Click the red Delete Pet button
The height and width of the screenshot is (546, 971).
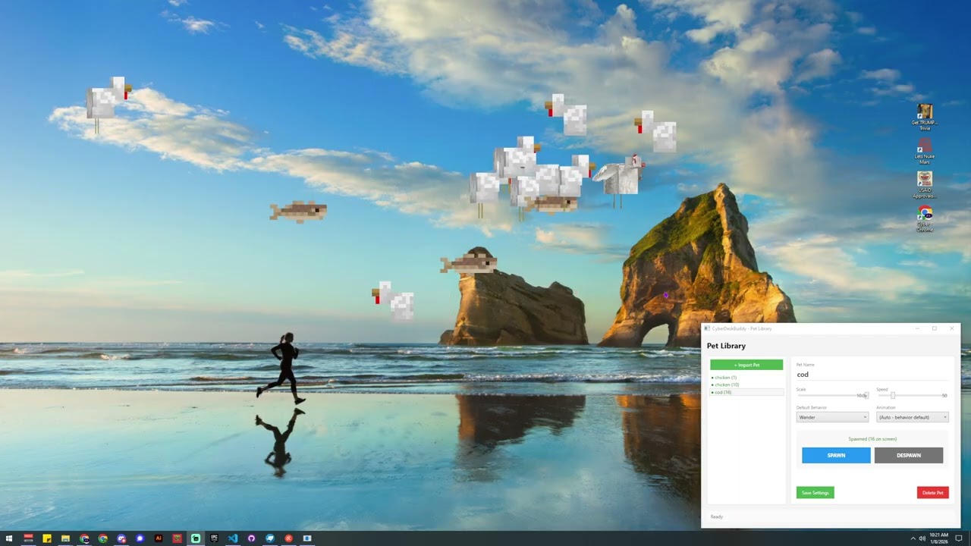[933, 493]
